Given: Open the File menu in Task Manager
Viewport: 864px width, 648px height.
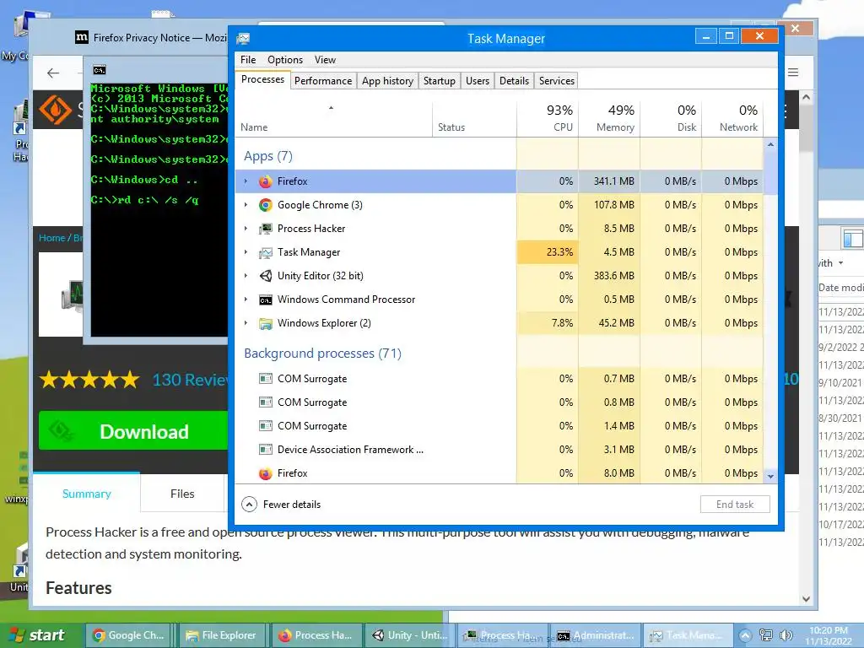Looking at the screenshot, I should (248, 60).
